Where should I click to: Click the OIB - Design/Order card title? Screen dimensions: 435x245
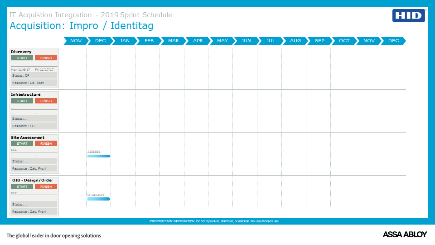(x=33, y=180)
